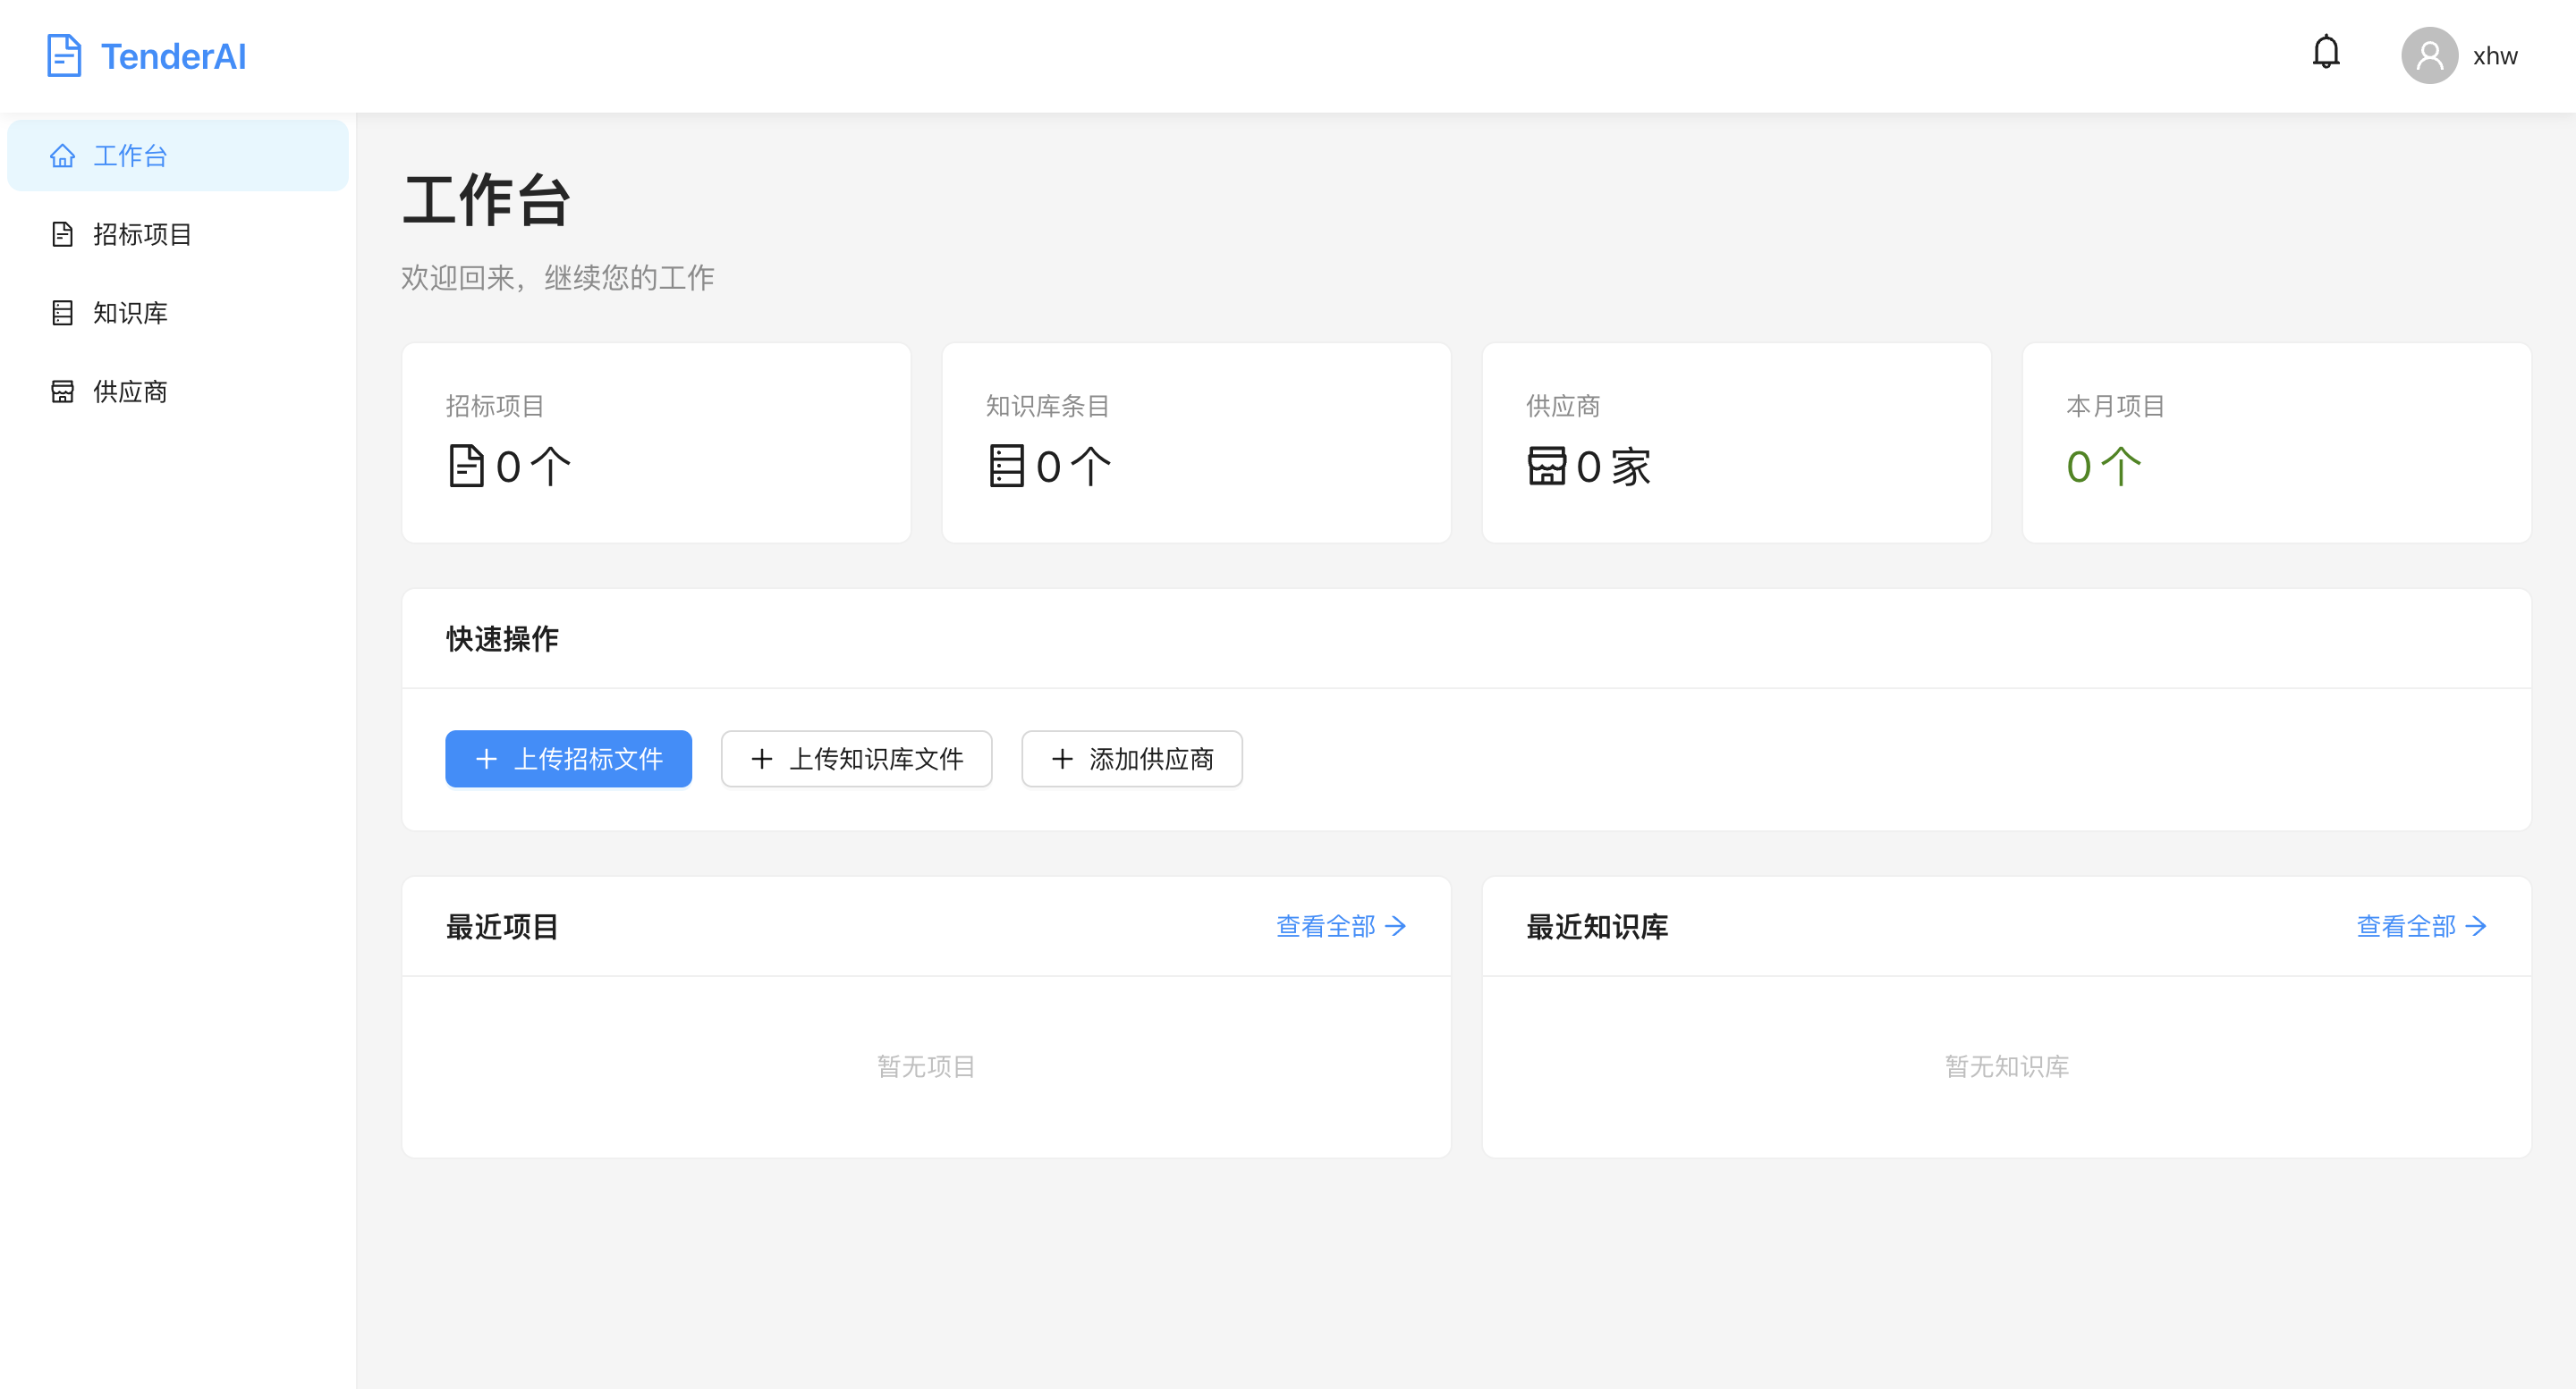The width and height of the screenshot is (2576, 1389).
Task: Click 上传知识库文件 button
Action: point(856,759)
